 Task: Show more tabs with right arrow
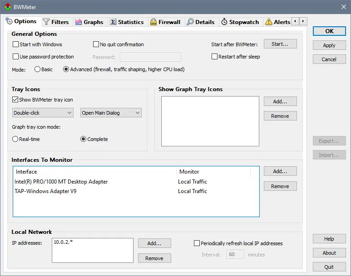point(303,21)
